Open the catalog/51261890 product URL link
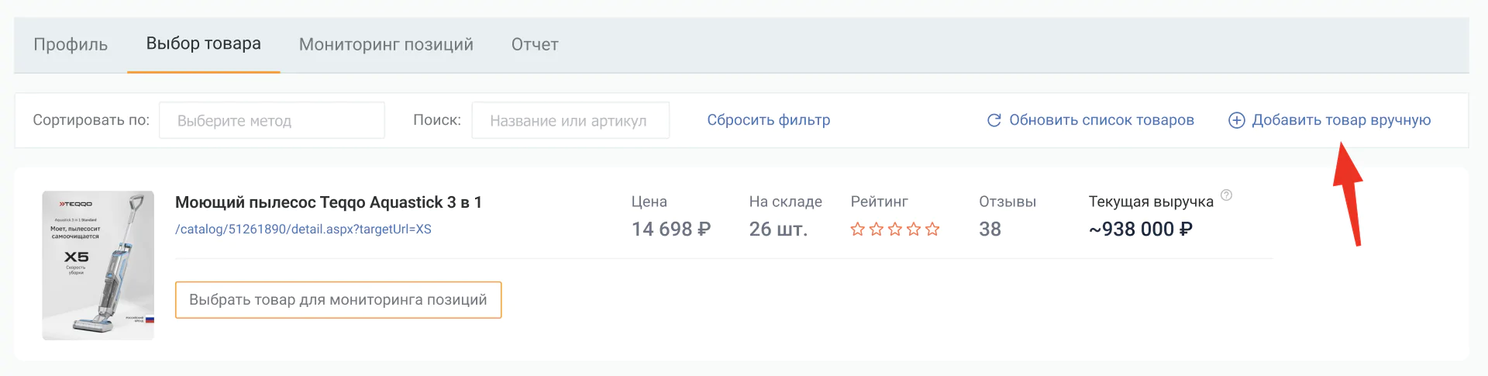1488x376 pixels. click(x=303, y=229)
